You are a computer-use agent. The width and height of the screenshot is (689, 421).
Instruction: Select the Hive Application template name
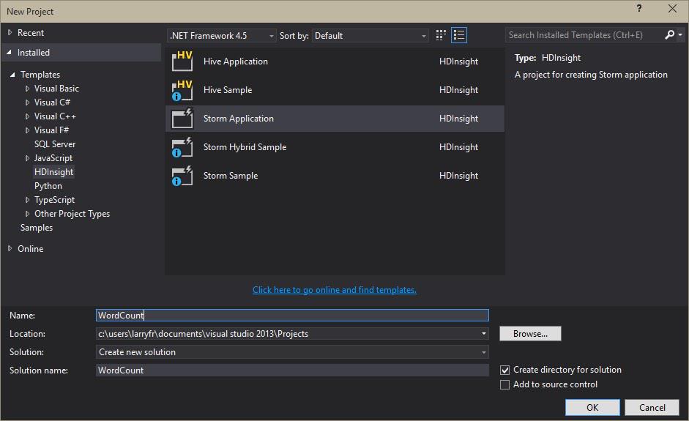click(236, 62)
